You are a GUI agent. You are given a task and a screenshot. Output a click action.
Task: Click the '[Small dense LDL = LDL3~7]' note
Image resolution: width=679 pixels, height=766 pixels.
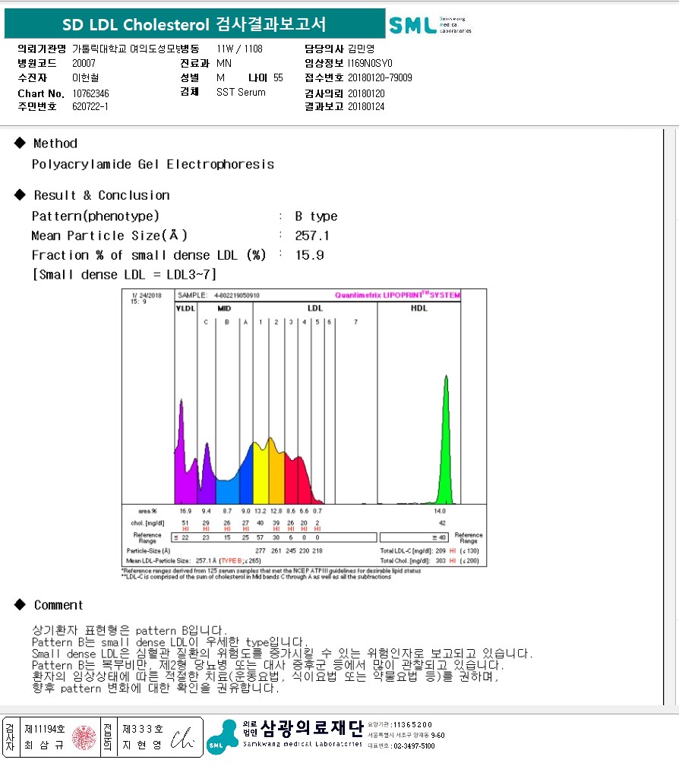(x=124, y=275)
